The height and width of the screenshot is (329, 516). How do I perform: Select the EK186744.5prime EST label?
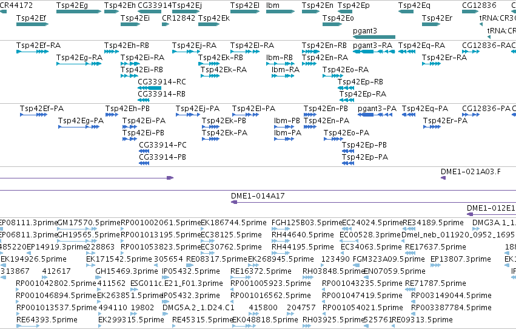coord(233,223)
